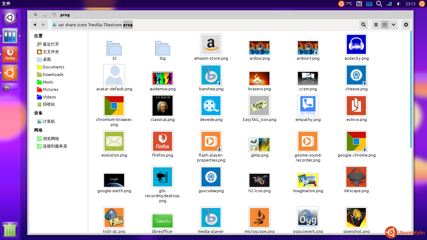Select the inkscape.png file icon
The height and width of the screenshot is (240, 427).
pos(356,177)
